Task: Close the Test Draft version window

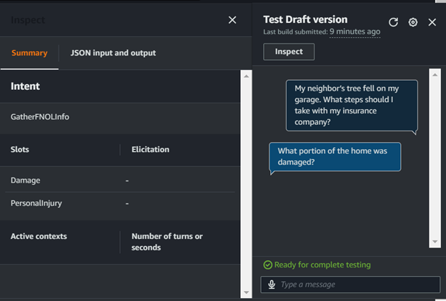Action: pos(432,22)
